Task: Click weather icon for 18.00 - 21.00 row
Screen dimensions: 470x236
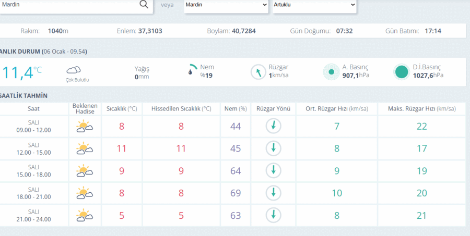Action: tap(85, 193)
